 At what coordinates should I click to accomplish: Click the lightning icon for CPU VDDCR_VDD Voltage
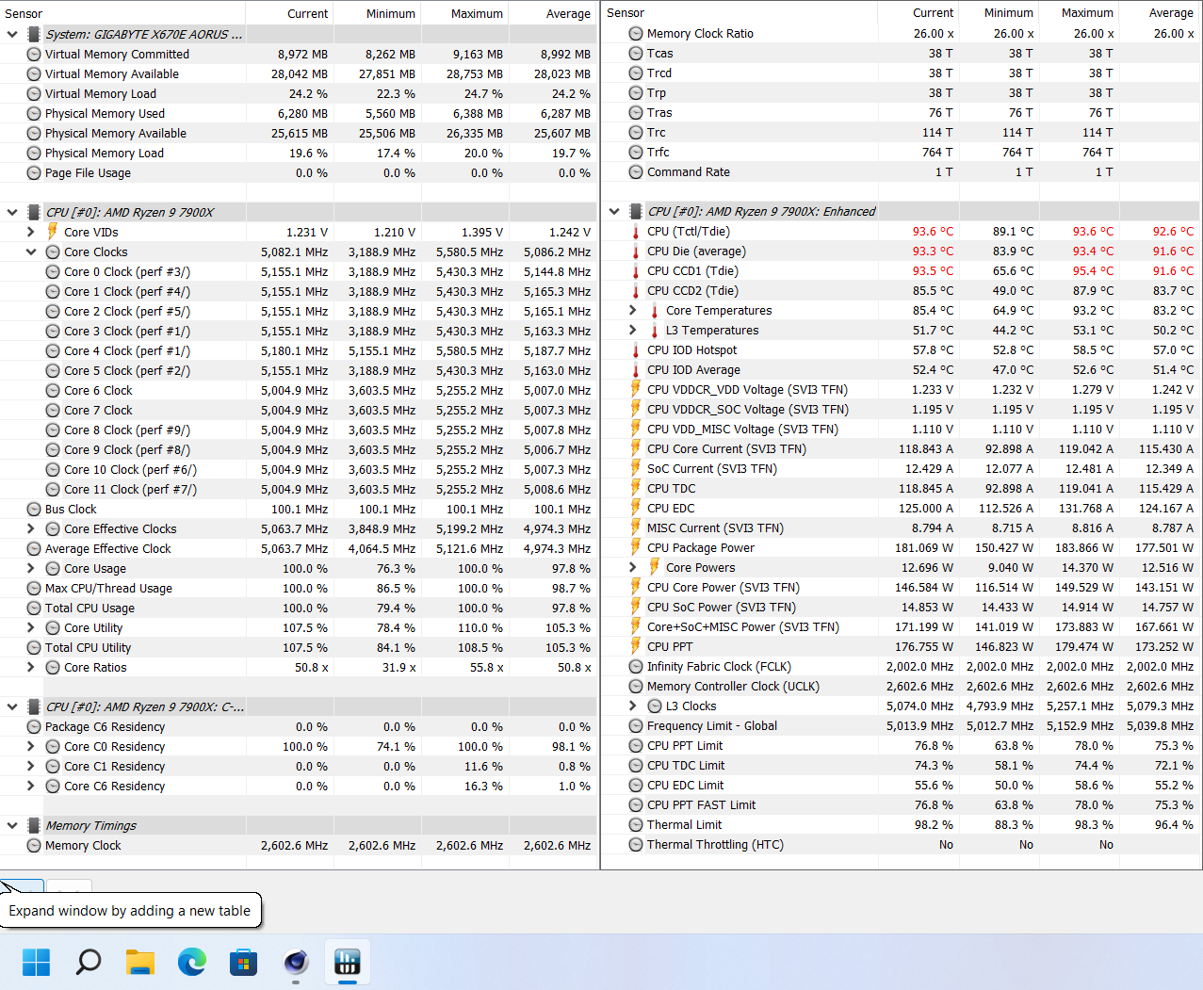pos(636,389)
